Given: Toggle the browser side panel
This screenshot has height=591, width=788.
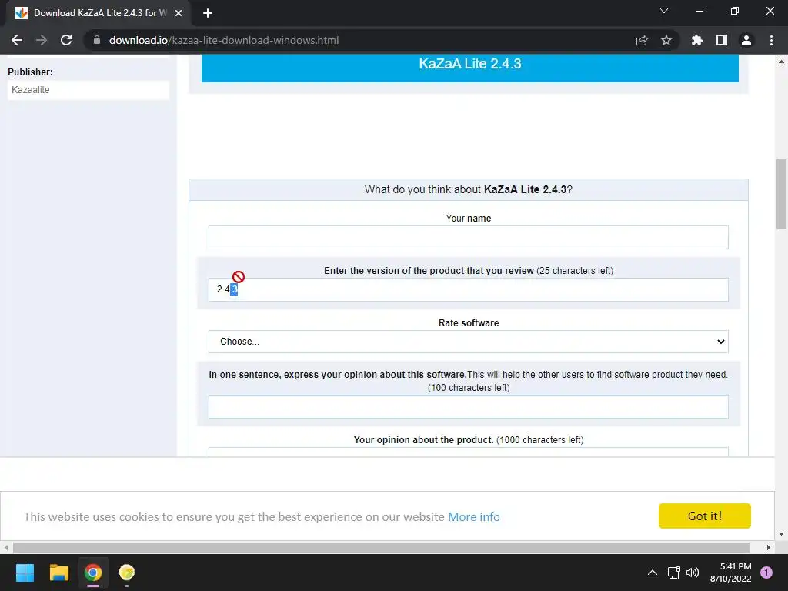Looking at the screenshot, I should click(x=722, y=40).
